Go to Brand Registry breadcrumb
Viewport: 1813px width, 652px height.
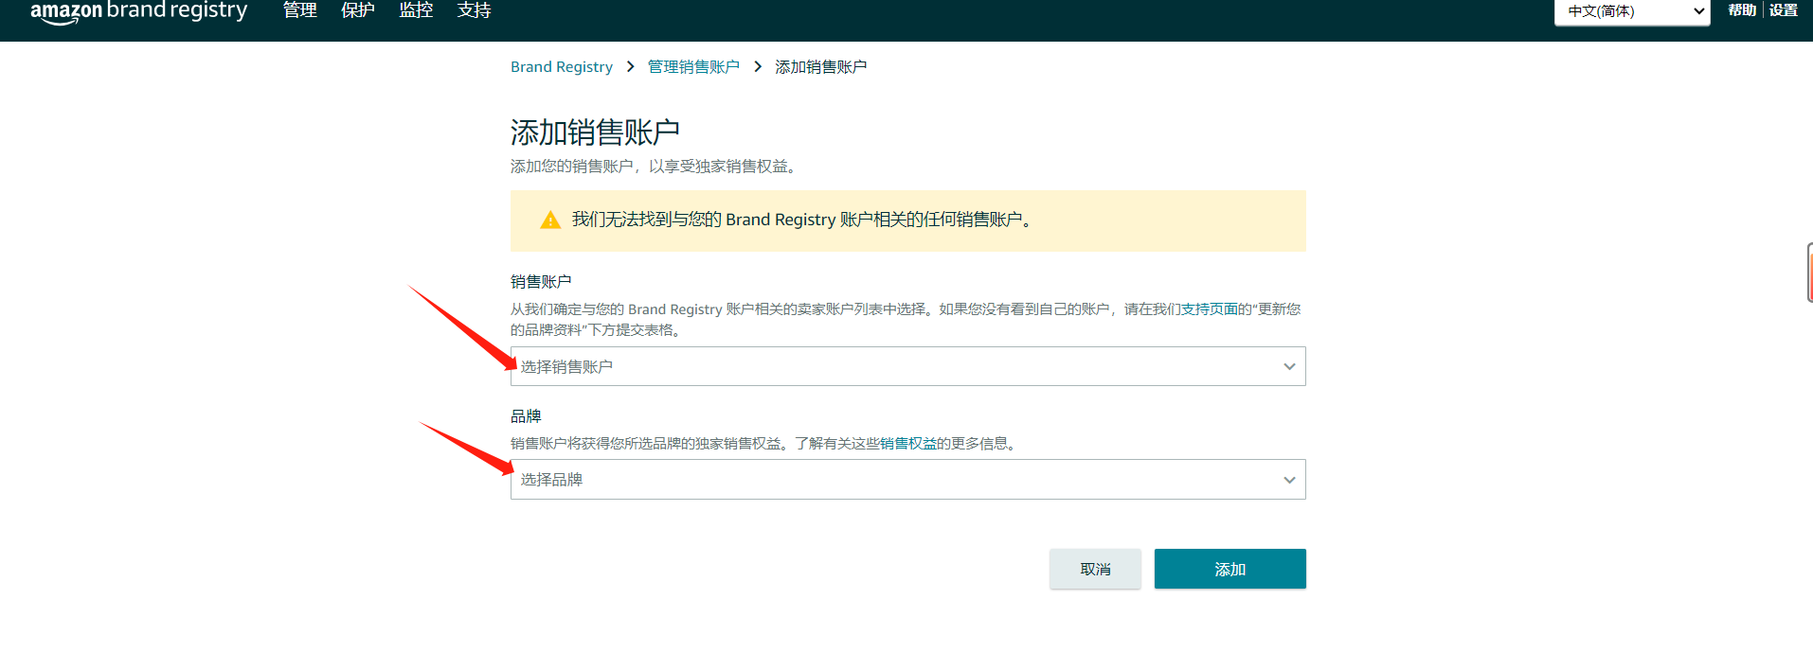pyautogui.click(x=562, y=67)
